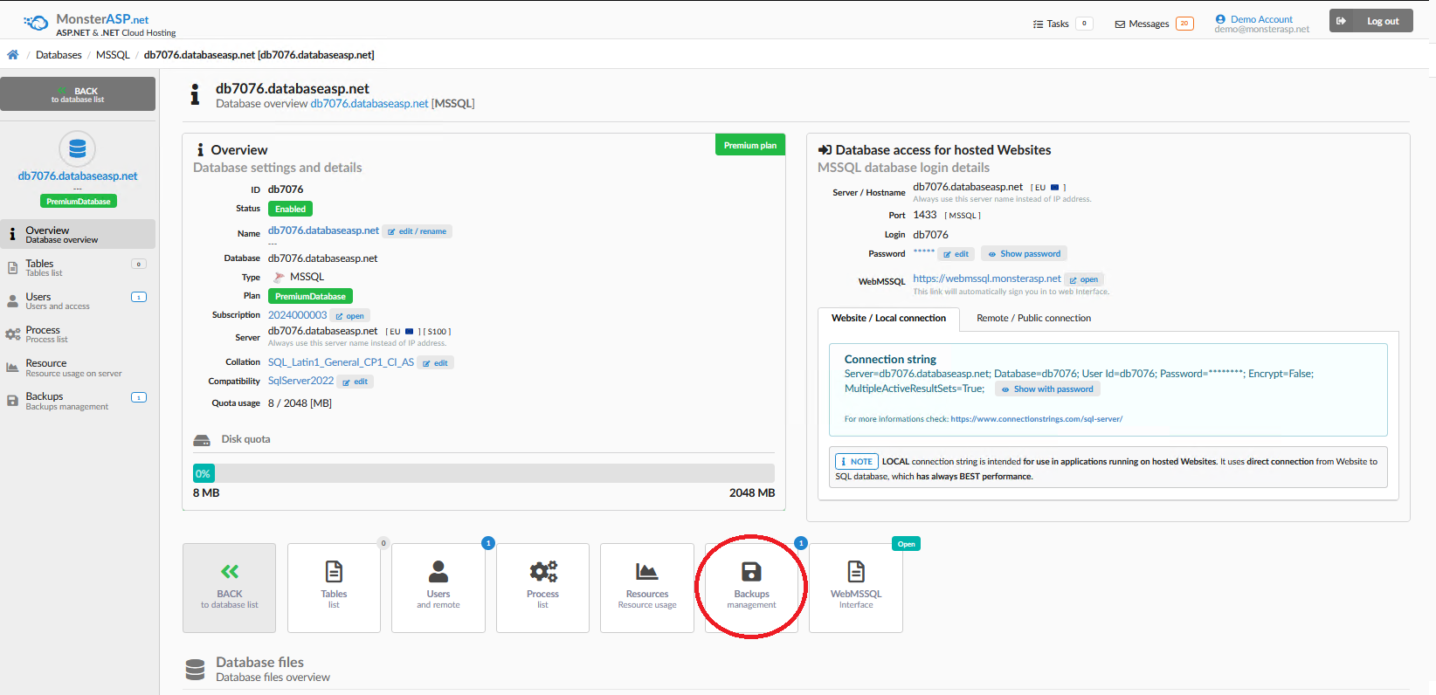Select Users in the sidebar menu
Image resolution: width=1436 pixels, height=695 pixels.
point(78,300)
